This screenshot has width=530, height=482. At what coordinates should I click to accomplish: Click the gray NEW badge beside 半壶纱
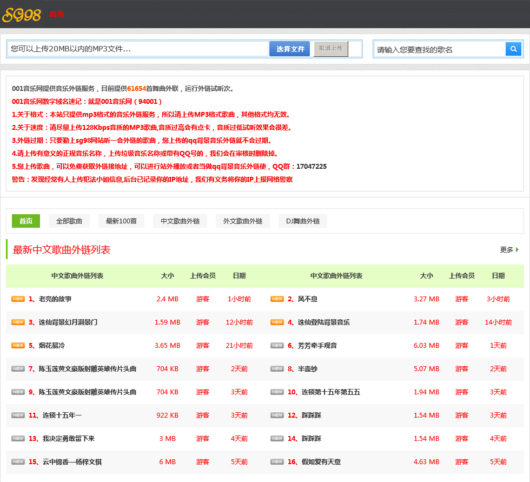(x=277, y=368)
